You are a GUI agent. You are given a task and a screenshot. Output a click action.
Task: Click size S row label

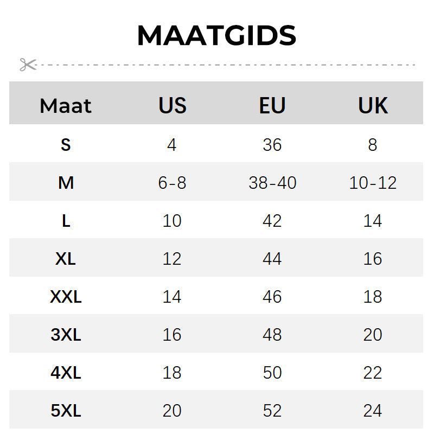point(66,144)
